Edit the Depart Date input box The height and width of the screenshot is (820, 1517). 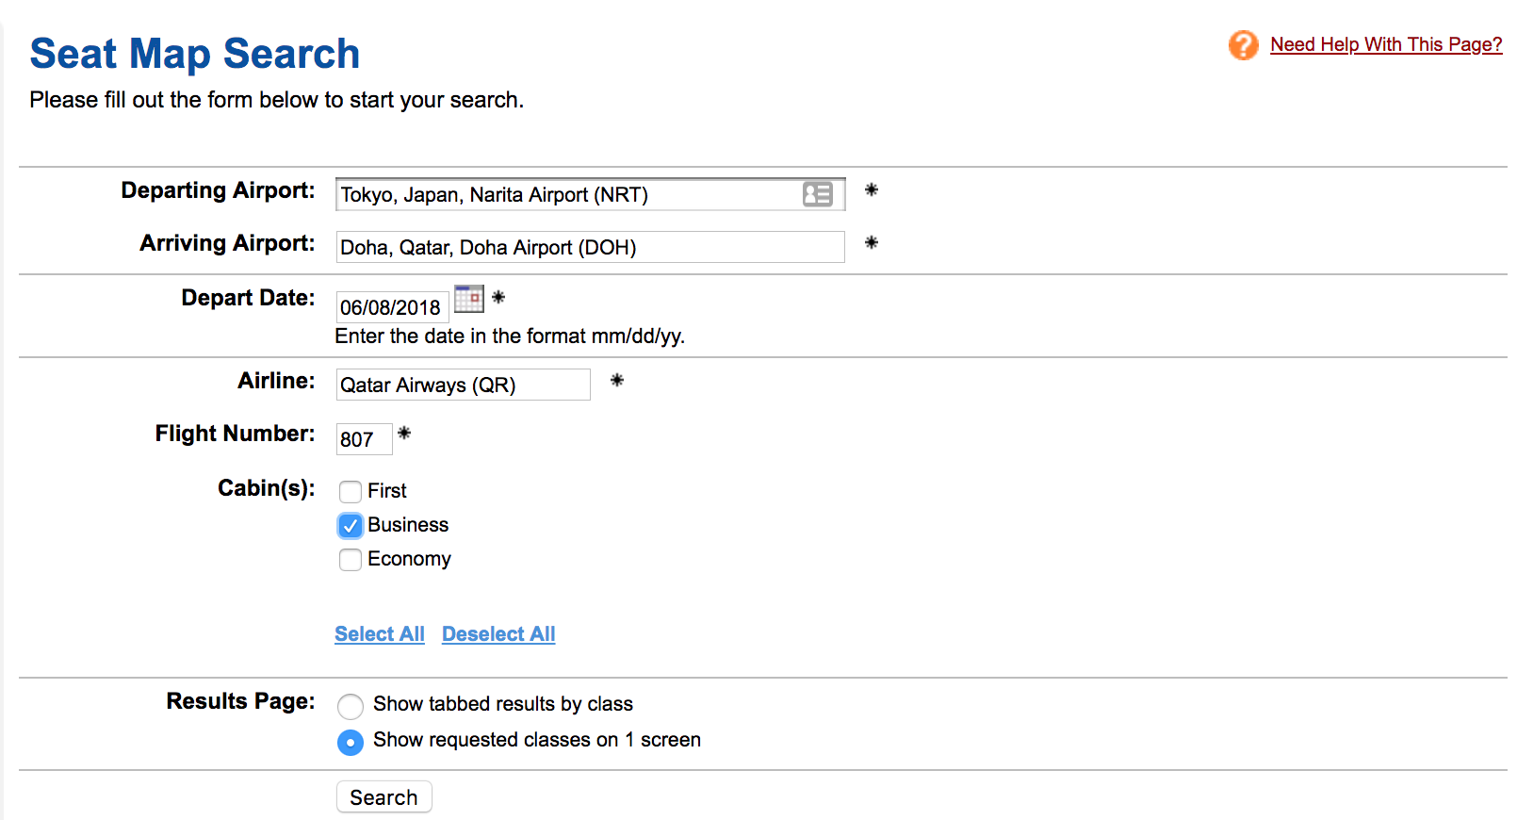tap(391, 307)
